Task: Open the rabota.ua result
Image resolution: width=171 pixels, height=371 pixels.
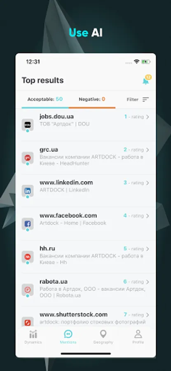Action: coord(89,290)
